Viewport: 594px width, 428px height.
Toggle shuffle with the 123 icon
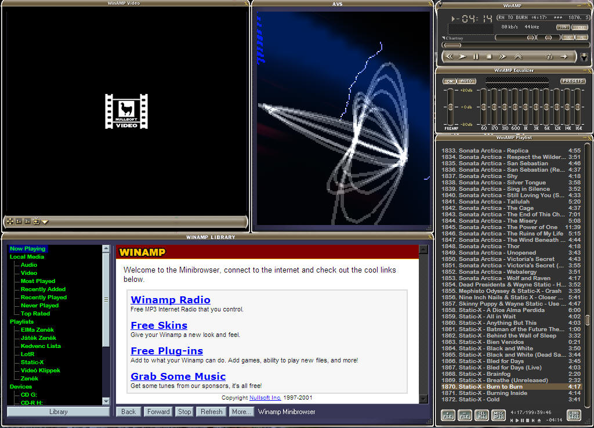click(x=549, y=57)
